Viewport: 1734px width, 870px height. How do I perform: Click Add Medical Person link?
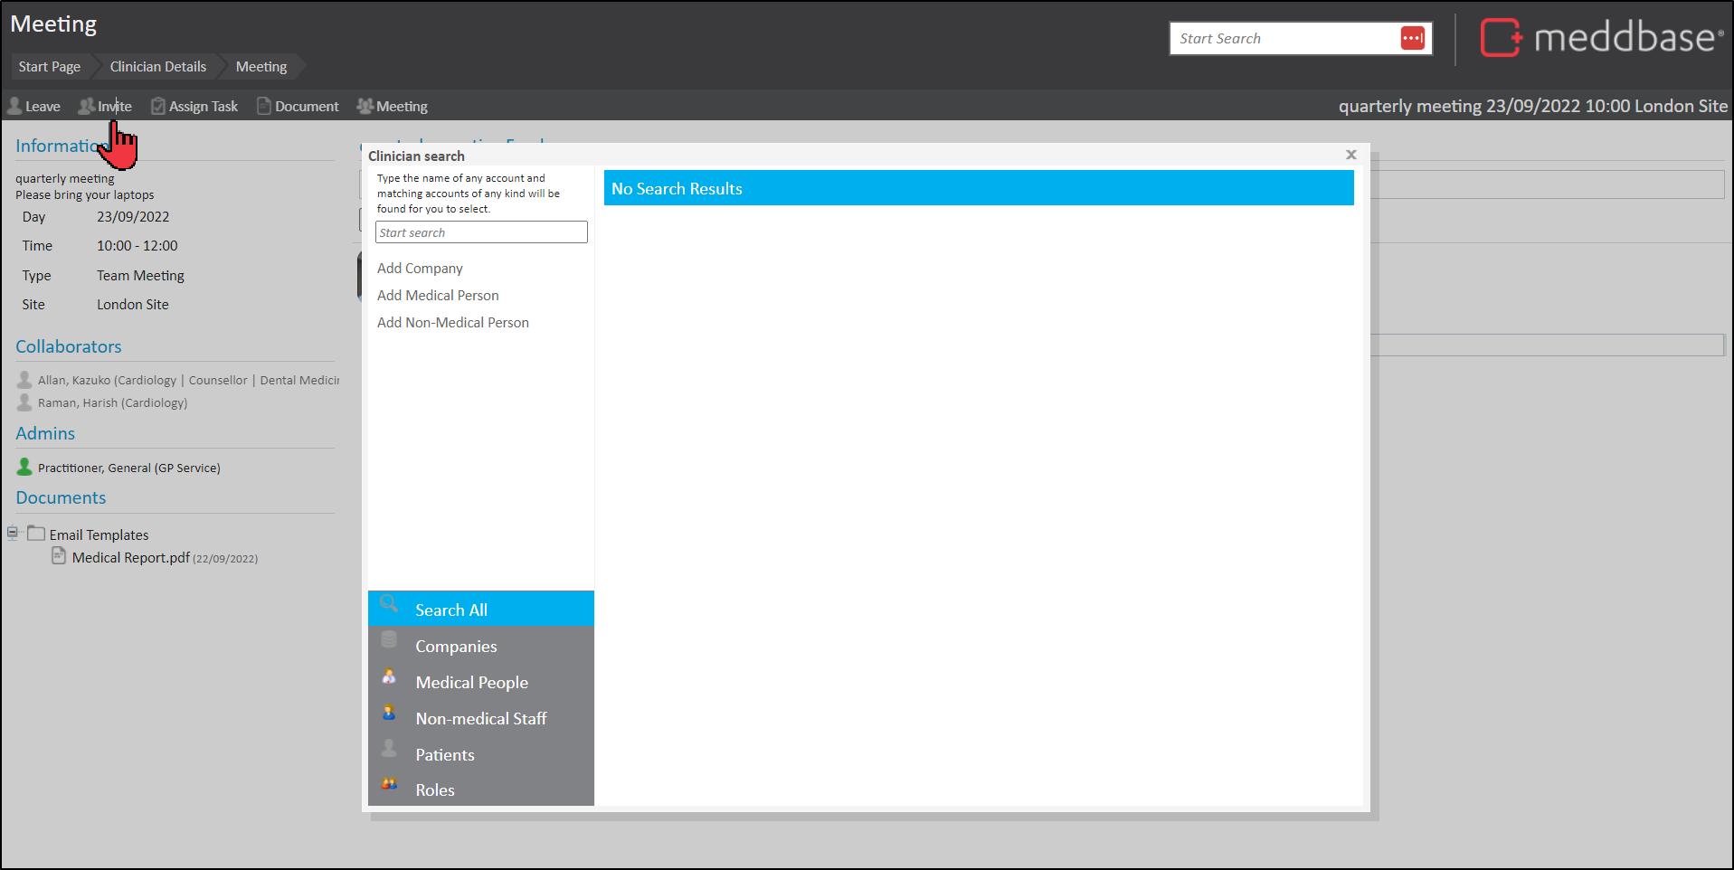coord(438,296)
